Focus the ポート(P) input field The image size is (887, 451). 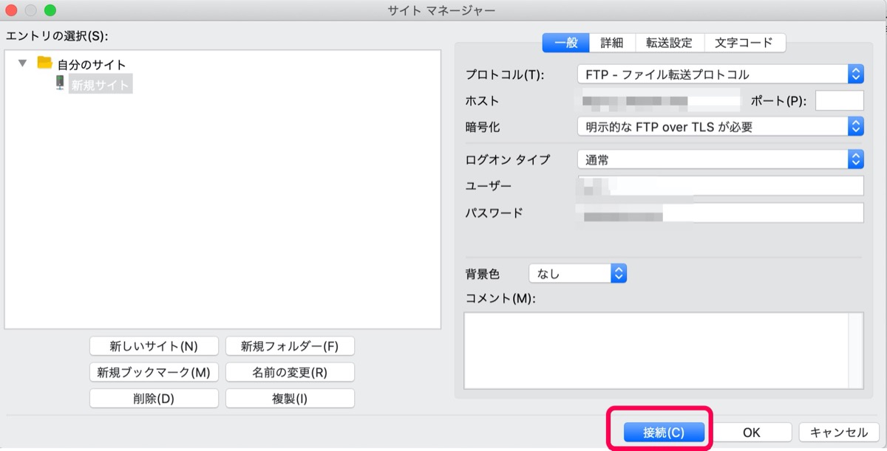coord(840,100)
